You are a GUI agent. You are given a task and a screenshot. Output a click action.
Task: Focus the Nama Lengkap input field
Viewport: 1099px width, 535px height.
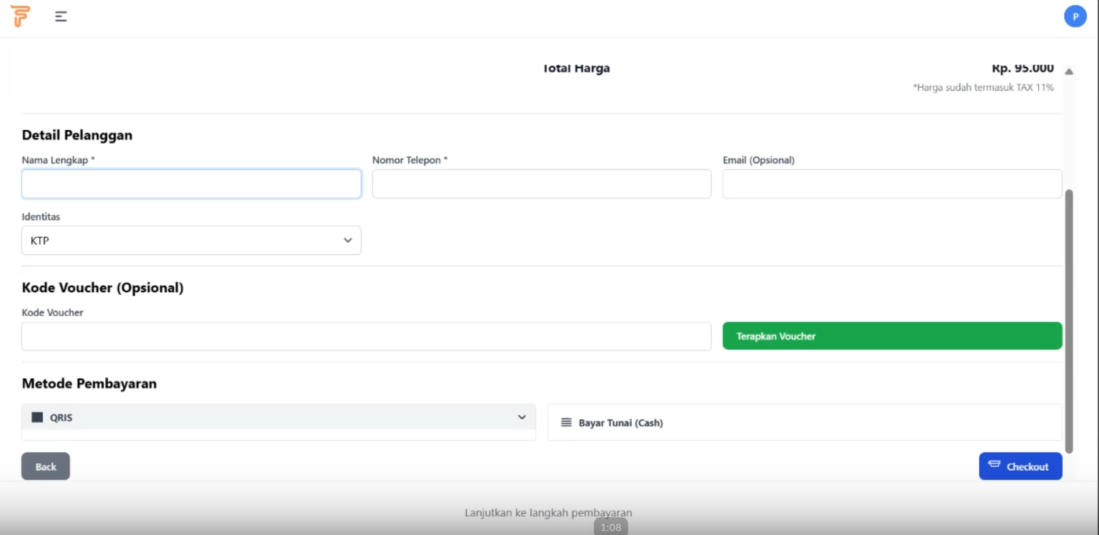(191, 184)
